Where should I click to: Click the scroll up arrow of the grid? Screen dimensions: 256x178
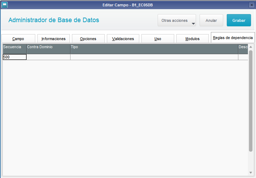251,47
